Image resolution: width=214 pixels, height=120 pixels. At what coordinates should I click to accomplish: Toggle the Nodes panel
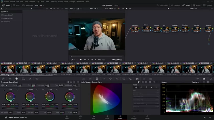186,5
